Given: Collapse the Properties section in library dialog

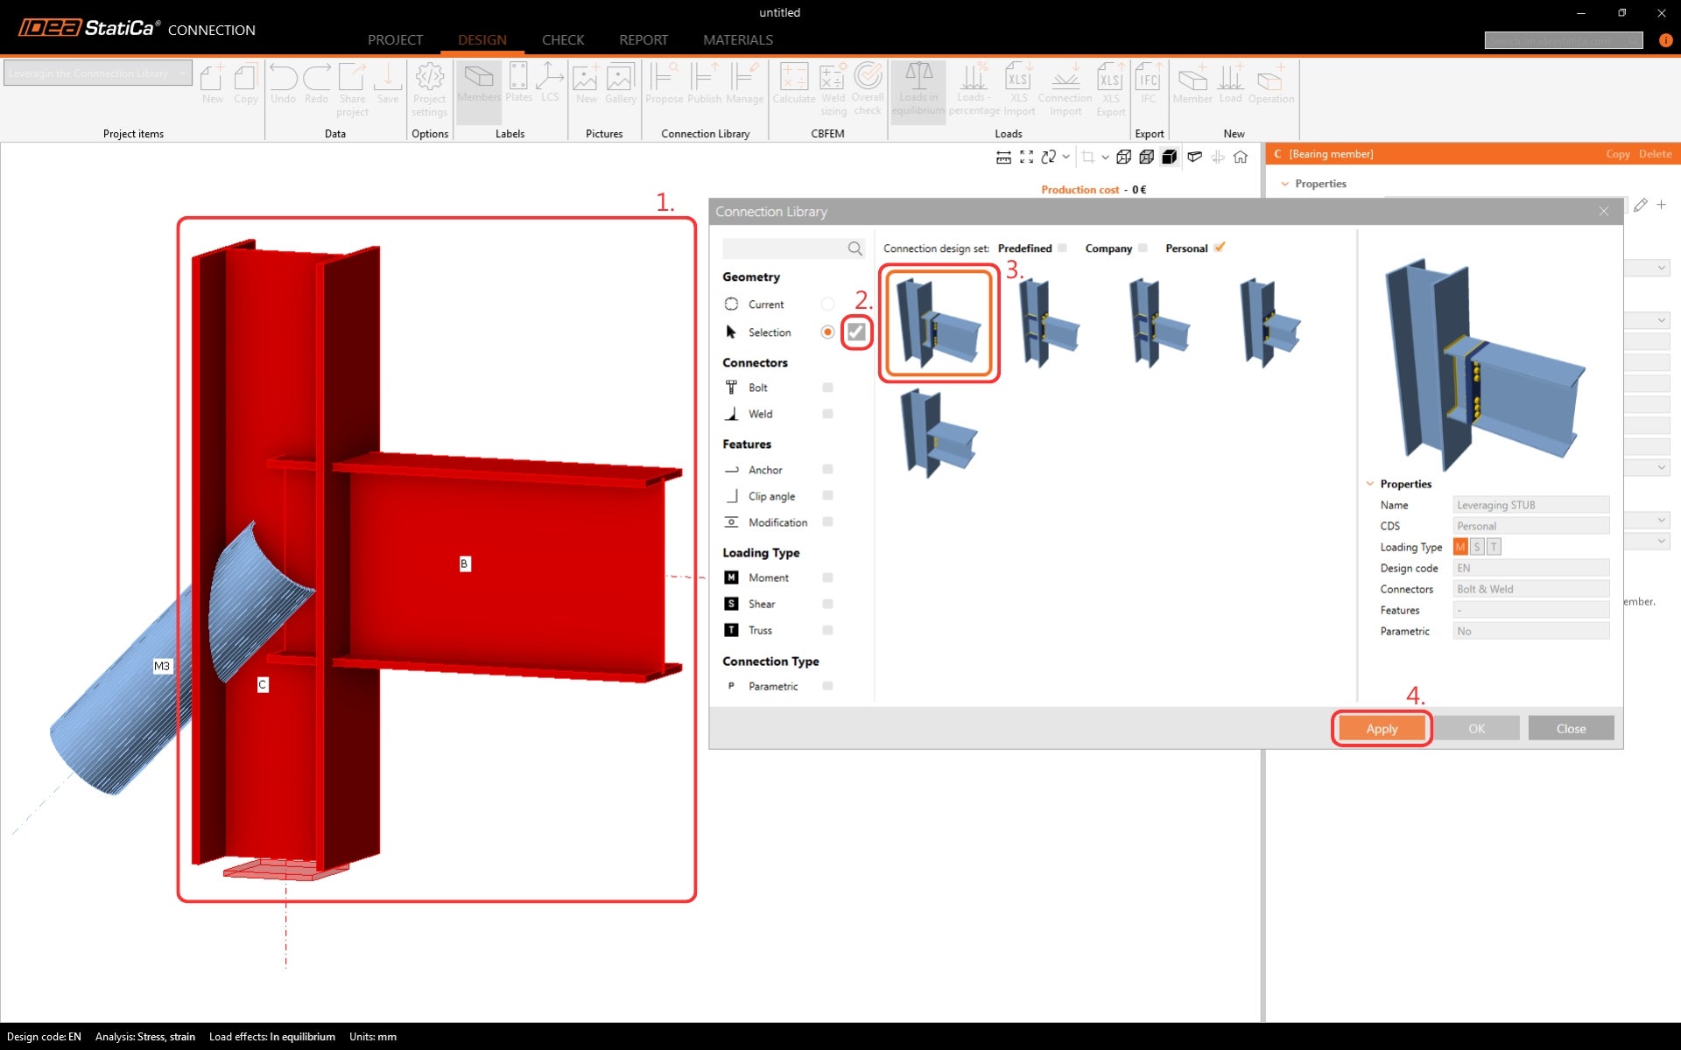Looking at the screenshot, I should (x=1370, y=484).
